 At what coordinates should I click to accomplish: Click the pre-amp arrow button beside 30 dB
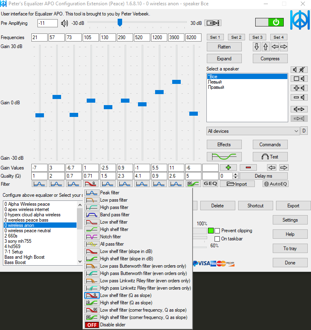click(213, 23)
